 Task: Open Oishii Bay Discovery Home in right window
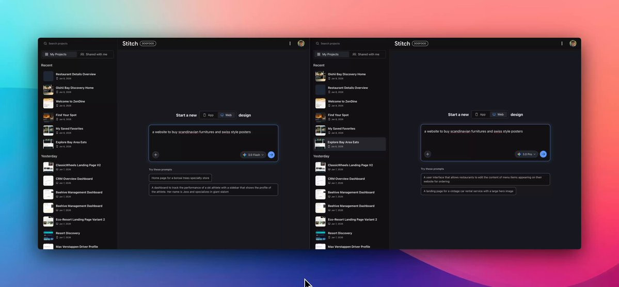pyautogui.click(x=350, y=76)
